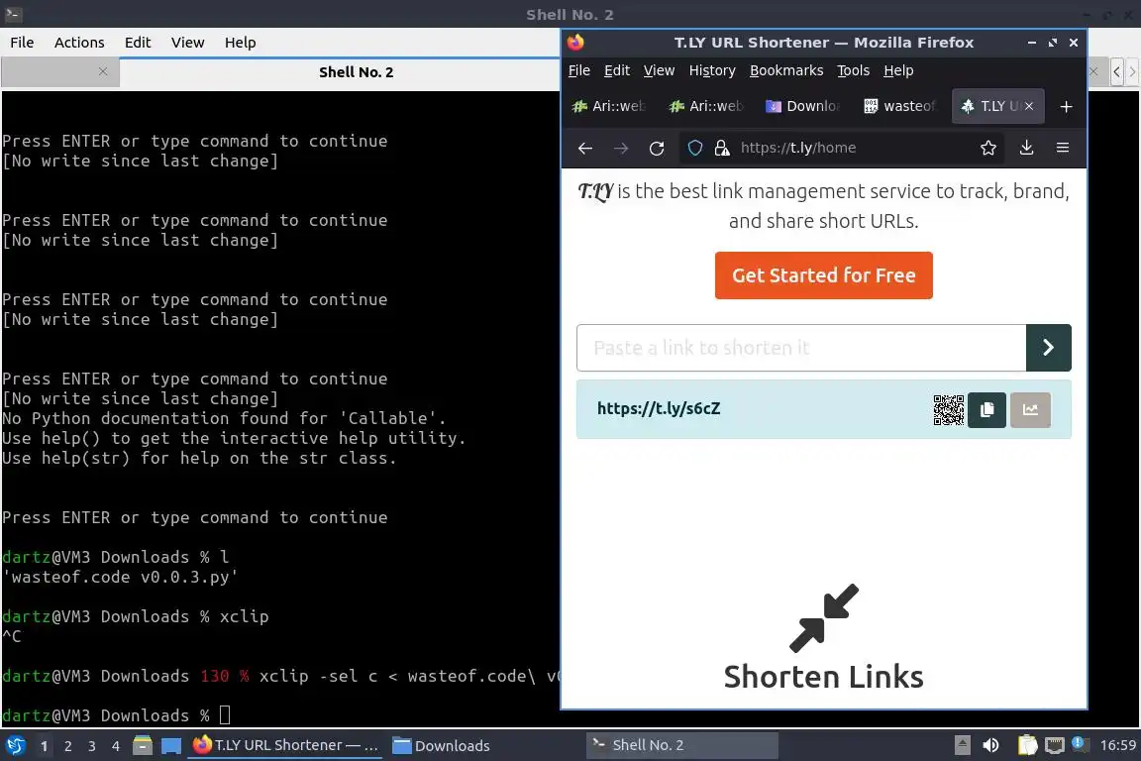
Task: Click the show desktop icon in the taskbar
Action: [171, 745]
